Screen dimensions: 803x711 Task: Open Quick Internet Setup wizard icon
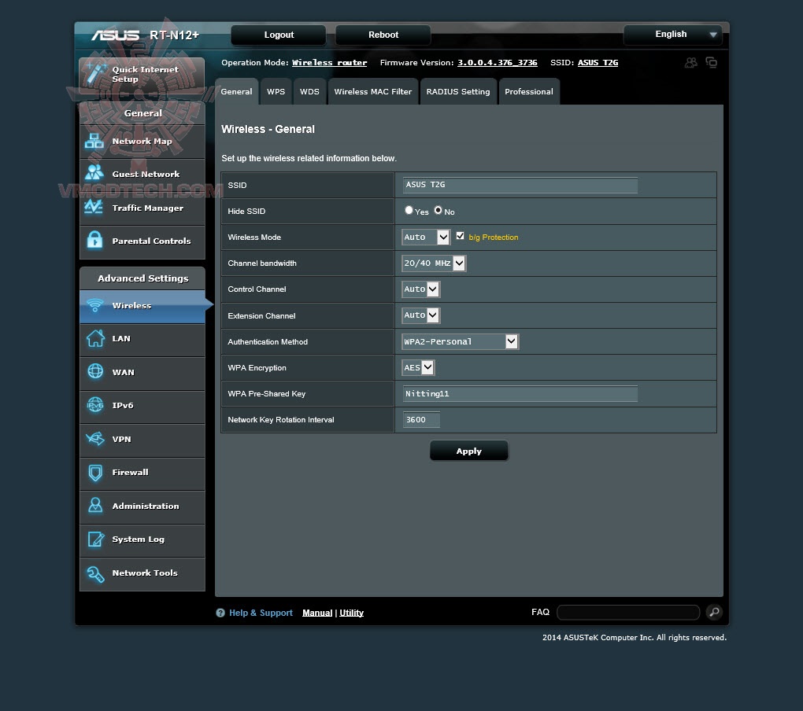pos(95,73)
